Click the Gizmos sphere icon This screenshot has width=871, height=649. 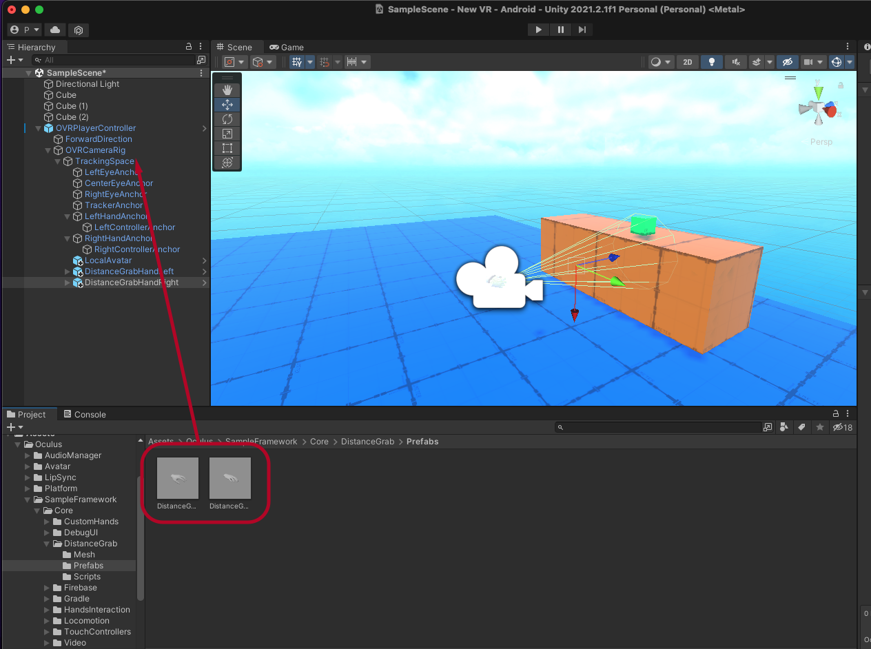click(837, 62)
